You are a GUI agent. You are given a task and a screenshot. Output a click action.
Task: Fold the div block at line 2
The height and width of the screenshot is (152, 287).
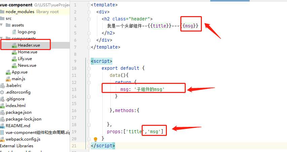[89, 12]
